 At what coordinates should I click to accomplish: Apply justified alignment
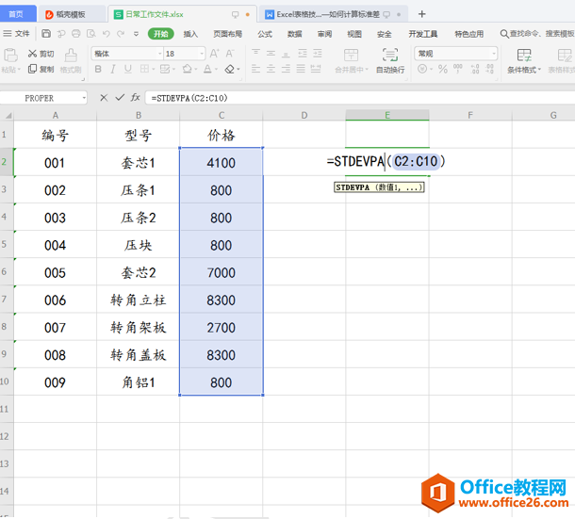tap(301, 69)
